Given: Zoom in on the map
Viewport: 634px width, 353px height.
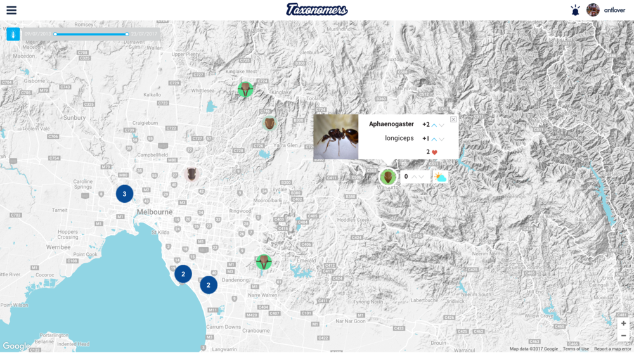Looking at the screenshot, I should point(623,323).
